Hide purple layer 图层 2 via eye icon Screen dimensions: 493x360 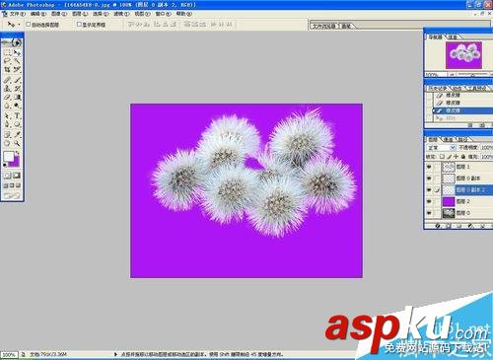click(x=429, y=201)
